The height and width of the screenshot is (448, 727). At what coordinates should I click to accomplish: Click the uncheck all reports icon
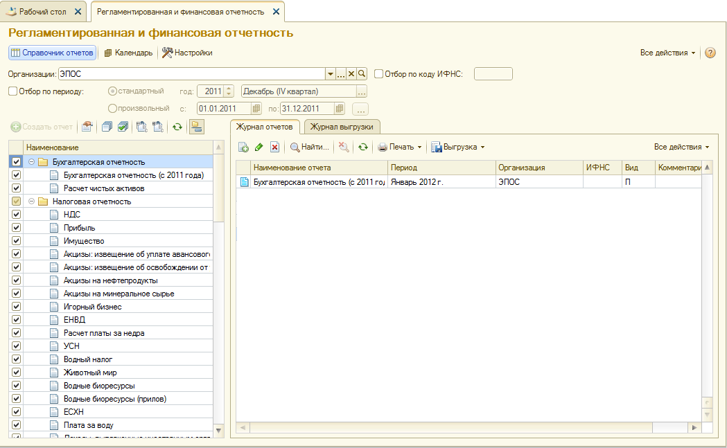click(x=107, y=127)
